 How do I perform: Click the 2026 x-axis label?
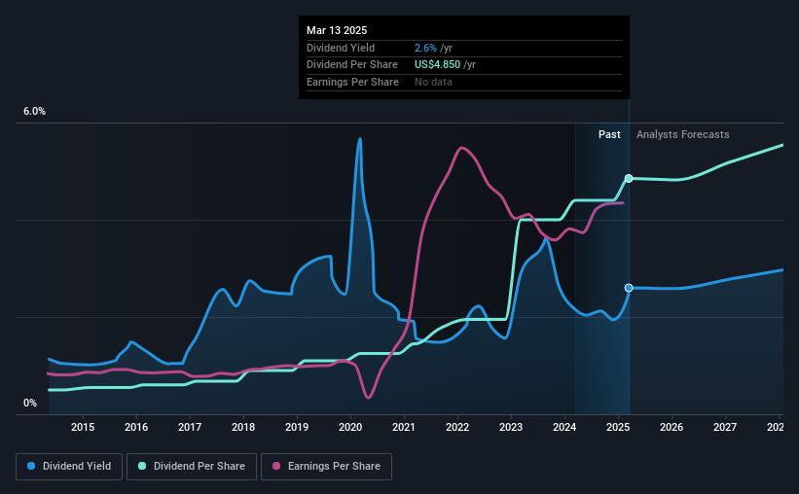(672, 427)
